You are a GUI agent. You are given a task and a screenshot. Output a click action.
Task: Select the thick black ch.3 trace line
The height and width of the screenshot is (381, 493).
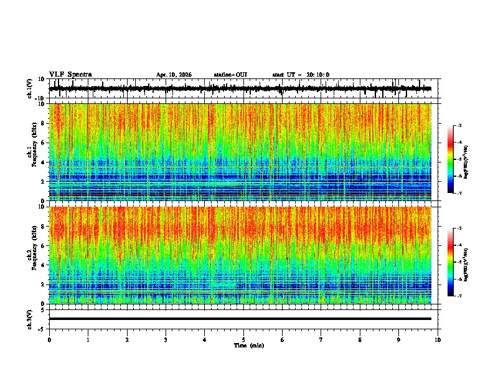pos(240,319)
